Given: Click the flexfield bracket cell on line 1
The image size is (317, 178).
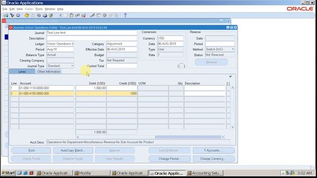Looking at the screenshot, I should [x=228, y=88].
